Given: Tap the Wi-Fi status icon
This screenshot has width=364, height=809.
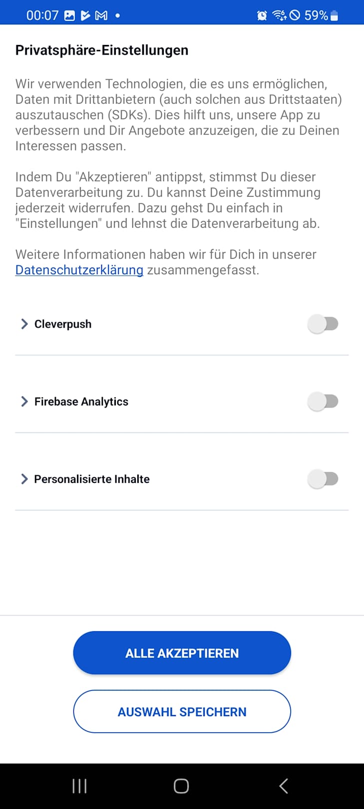Looking at the screenshot, I should (x=279, y=15).
